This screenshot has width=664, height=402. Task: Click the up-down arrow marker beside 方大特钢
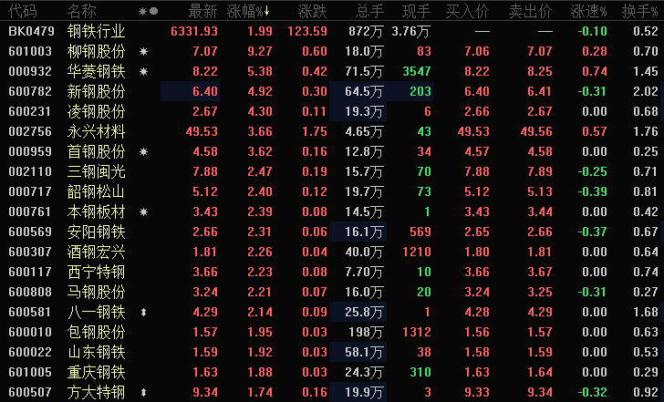point(143,392)
